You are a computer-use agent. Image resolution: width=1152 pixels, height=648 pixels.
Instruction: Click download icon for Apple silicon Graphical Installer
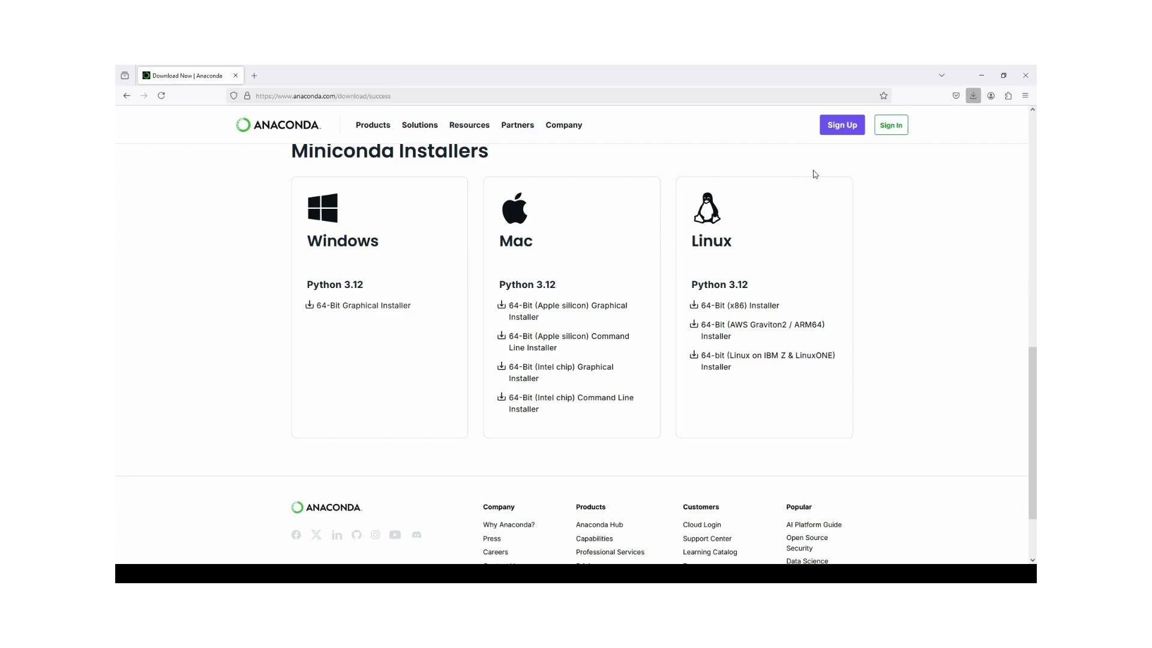(x=502, y=305)
